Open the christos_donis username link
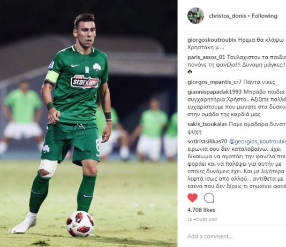Viewport: 286px width, 247px height. [228, 16]
